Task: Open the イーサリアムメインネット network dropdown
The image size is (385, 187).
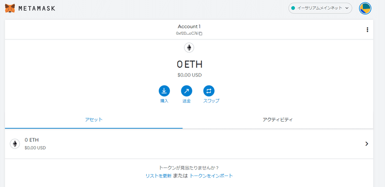Action: tap(320, 8)
